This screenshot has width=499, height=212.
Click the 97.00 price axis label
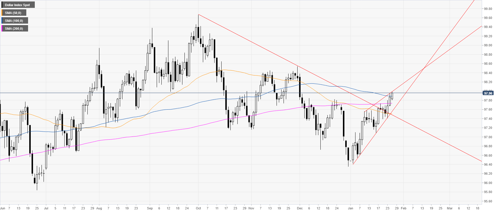pos(488,137)
